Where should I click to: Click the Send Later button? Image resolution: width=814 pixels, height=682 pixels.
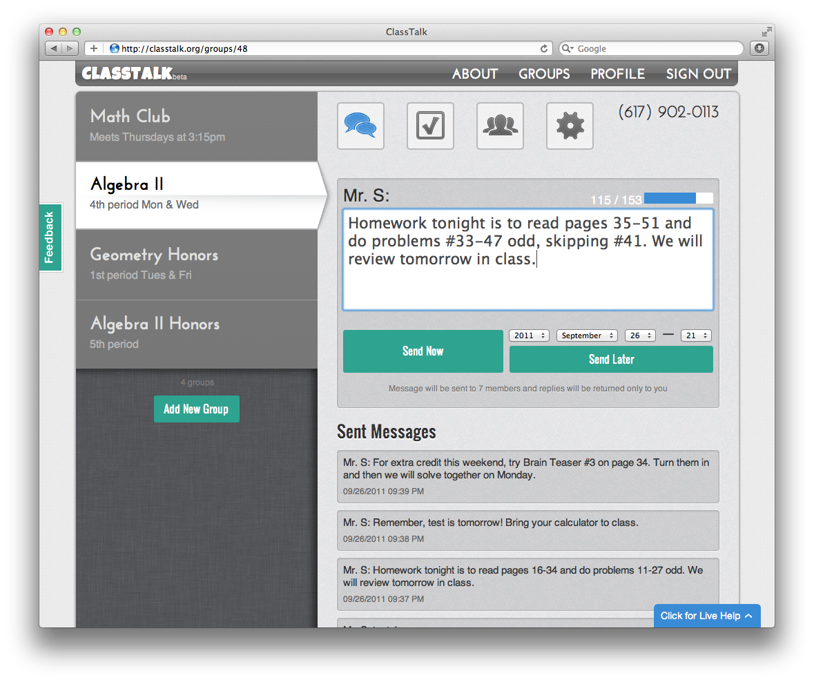point(611,359)
